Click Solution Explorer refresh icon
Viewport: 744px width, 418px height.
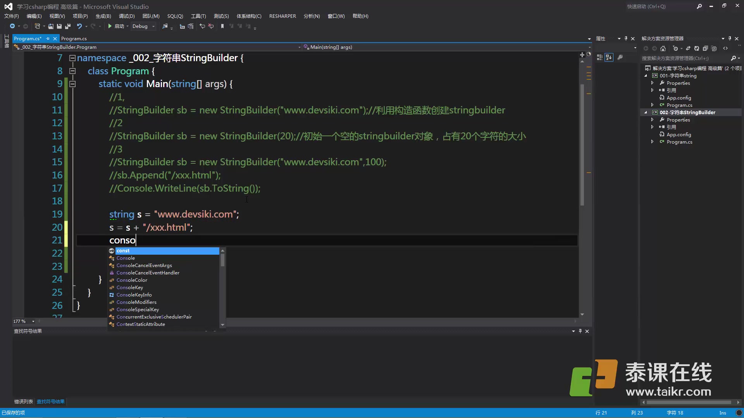click(696, 48)
